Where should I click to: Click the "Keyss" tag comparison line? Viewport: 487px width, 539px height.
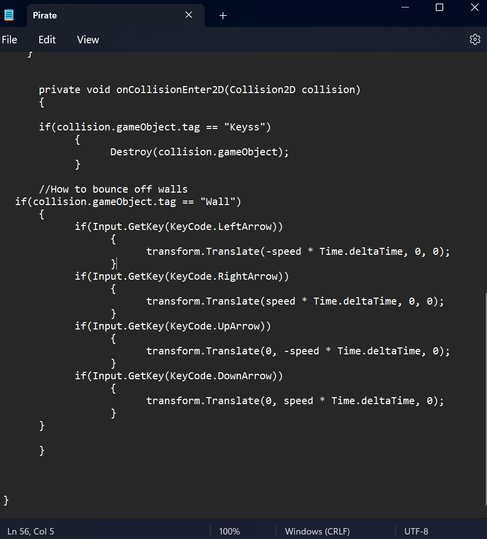[x=155, y=127]
